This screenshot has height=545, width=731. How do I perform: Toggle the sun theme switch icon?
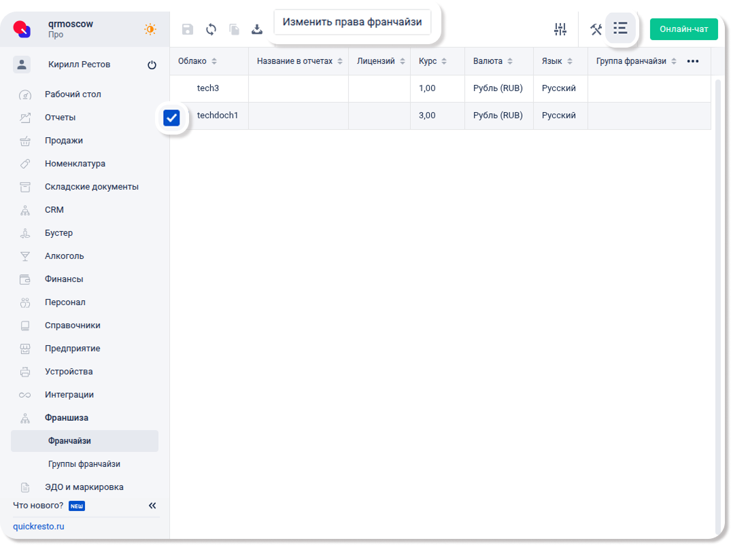(150, 29)
